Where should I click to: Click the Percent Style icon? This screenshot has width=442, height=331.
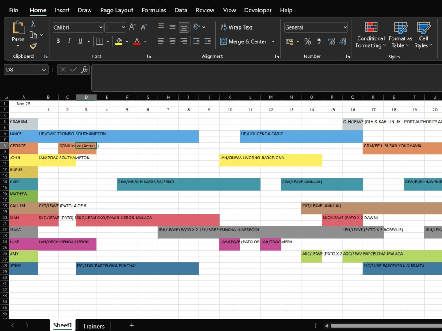coord(308,41)
